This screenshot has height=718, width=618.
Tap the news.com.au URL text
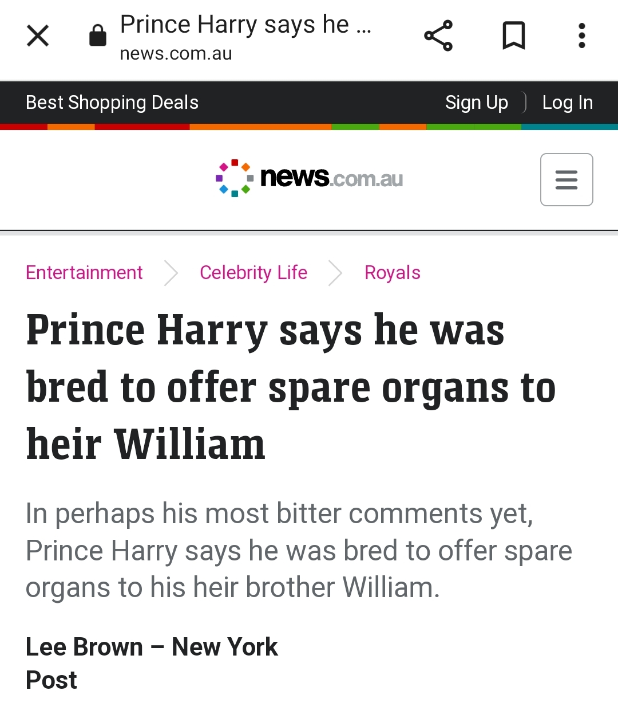point(176,54)
